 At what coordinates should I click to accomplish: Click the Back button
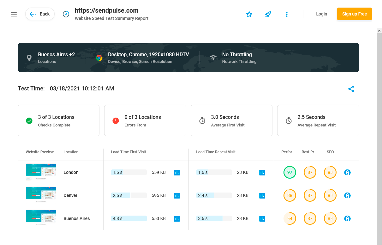coord(40,14)
